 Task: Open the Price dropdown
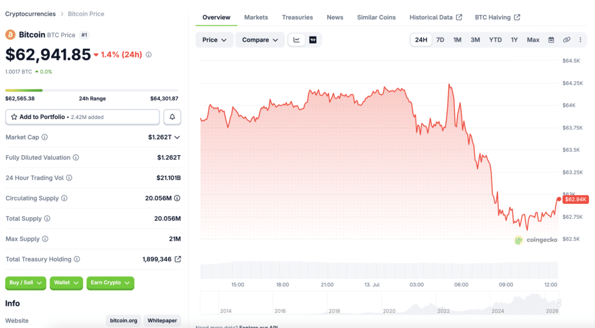click(x=214, y=40)
